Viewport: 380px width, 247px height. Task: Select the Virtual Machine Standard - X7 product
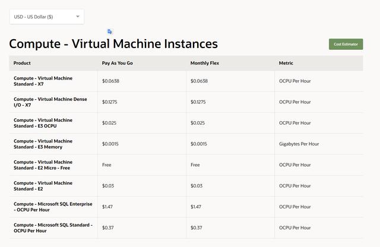tap(43, 81)
